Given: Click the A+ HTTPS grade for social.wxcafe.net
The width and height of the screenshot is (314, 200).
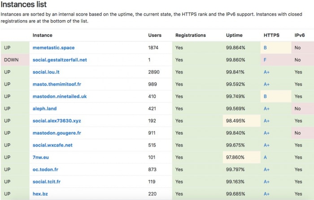Looking at the screenshot, I should [x=266, y=145].
